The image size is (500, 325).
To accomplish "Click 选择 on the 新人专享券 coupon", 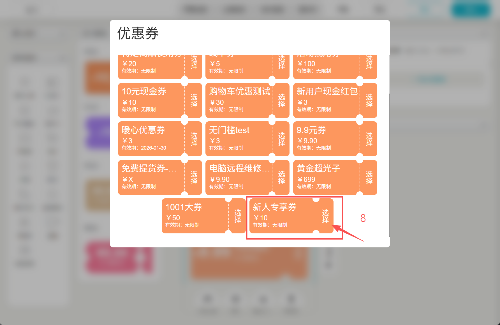I will pyautogui.click(x=325, y=216).
